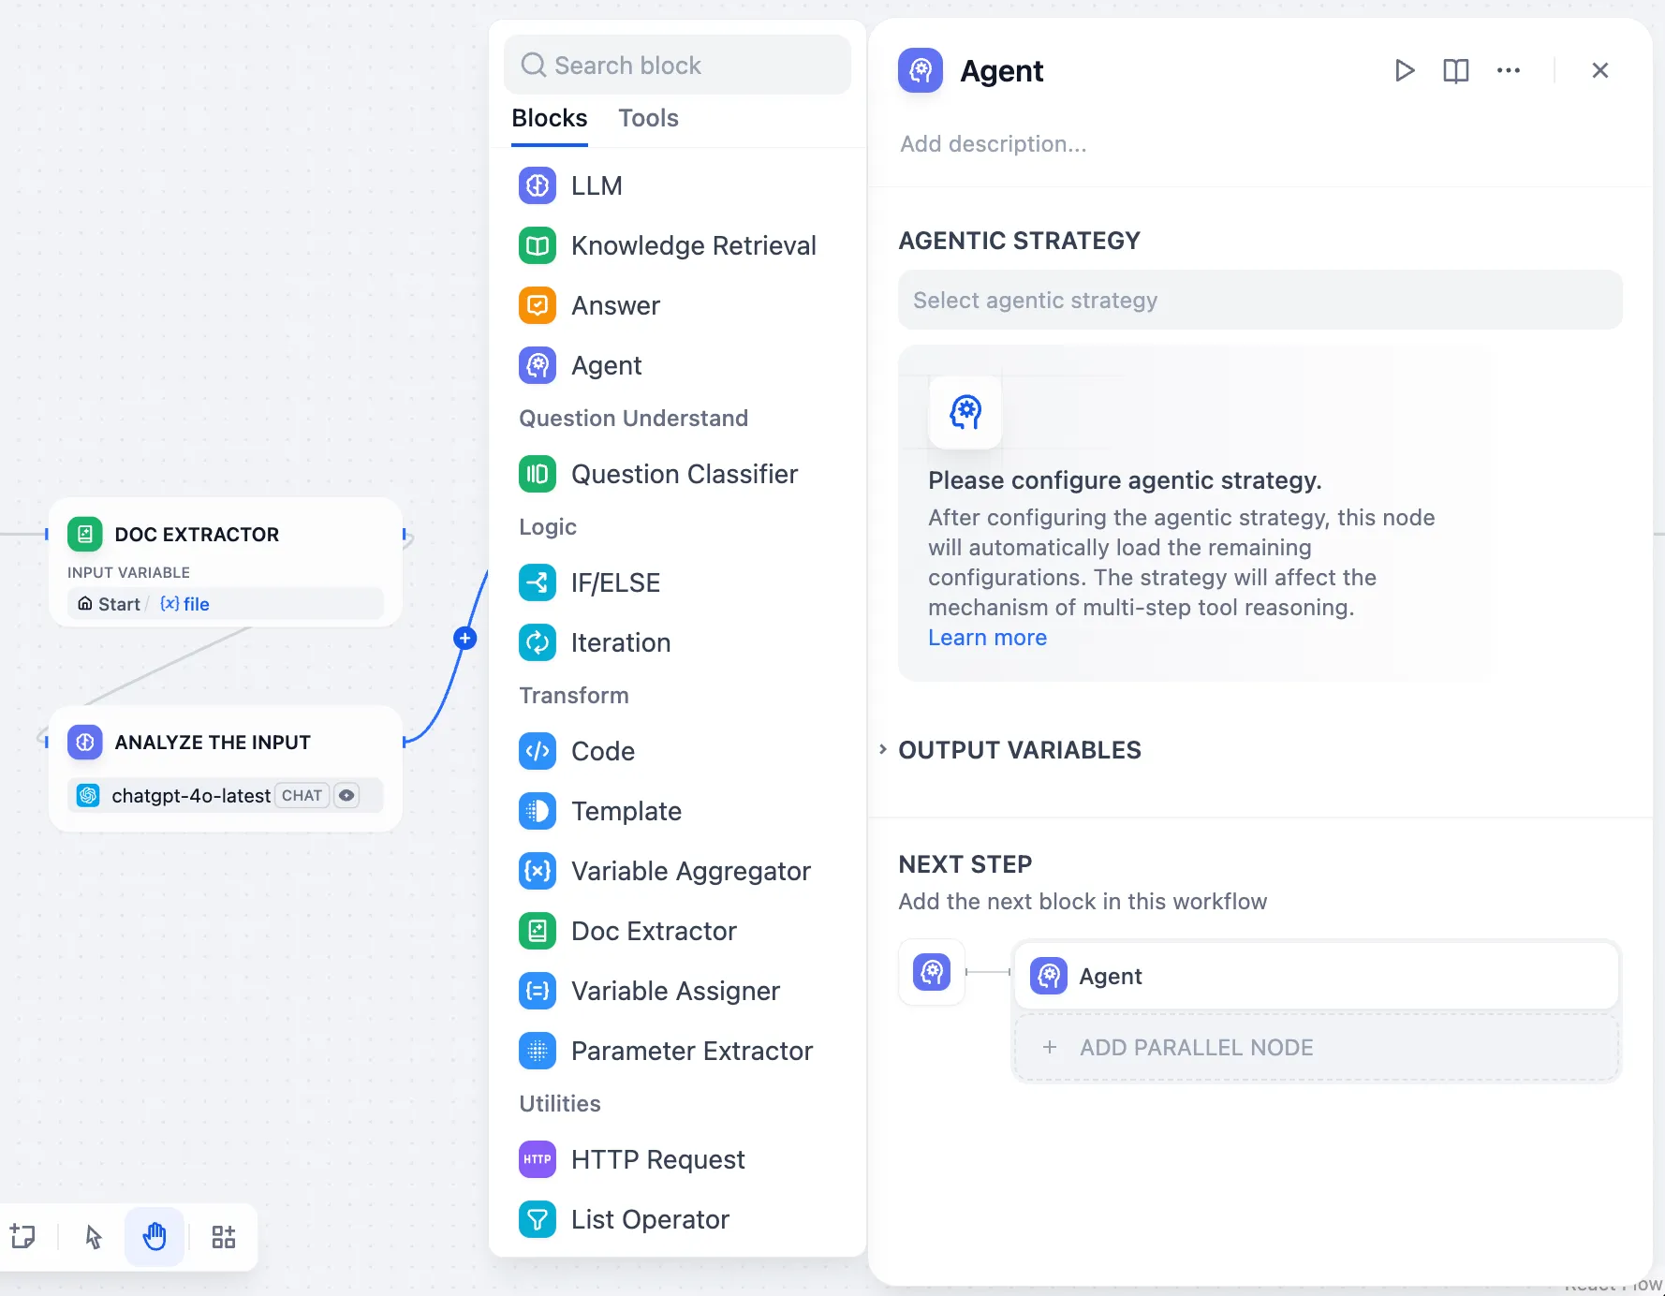Add the Knowledge Retrieval block
This screenshot has width=1665, height=1296.
693,245
